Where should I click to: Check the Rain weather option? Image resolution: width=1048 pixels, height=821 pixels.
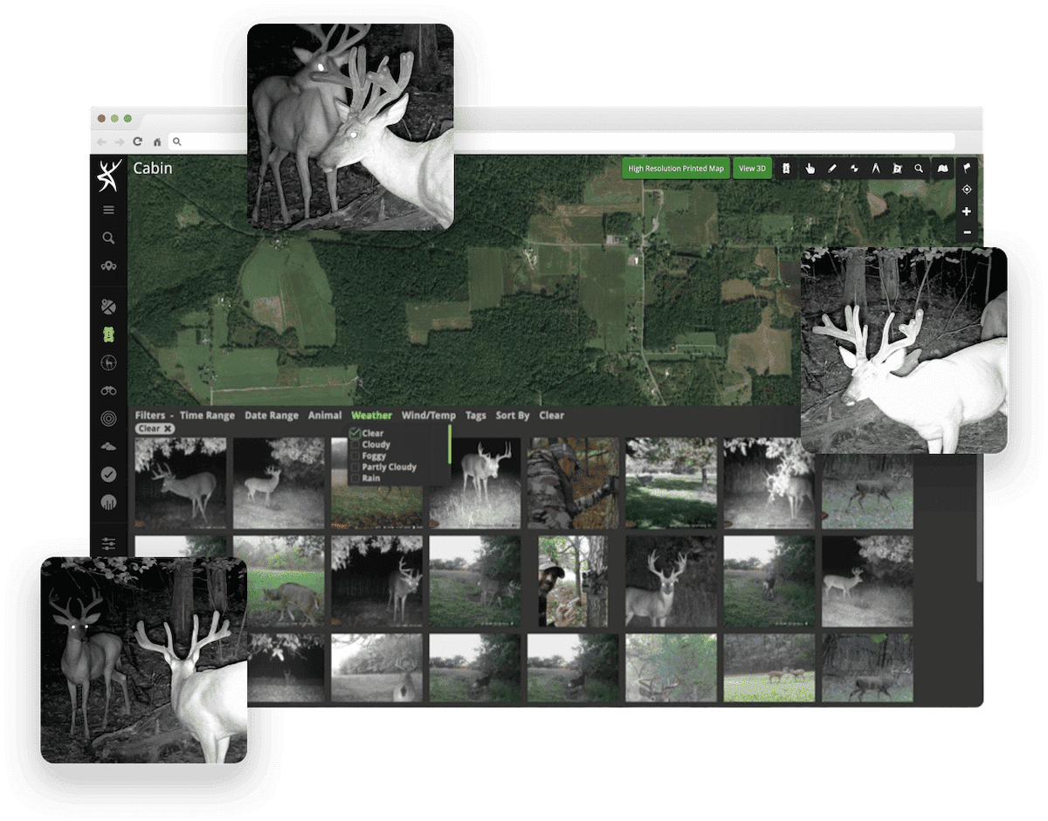coord(355,478)
